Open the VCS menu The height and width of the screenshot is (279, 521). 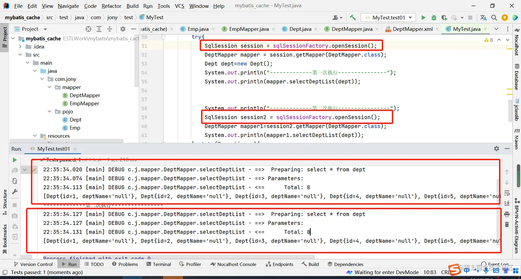(x=180, y=6)
